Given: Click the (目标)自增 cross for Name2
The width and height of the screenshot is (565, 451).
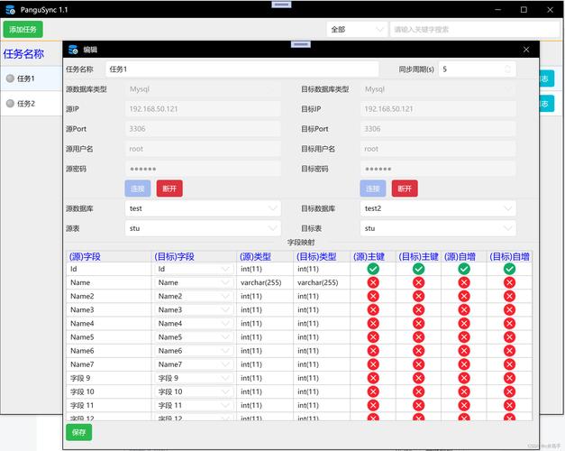Looking at the screenshot, I should pyautogui.click(x=509, y=296).
